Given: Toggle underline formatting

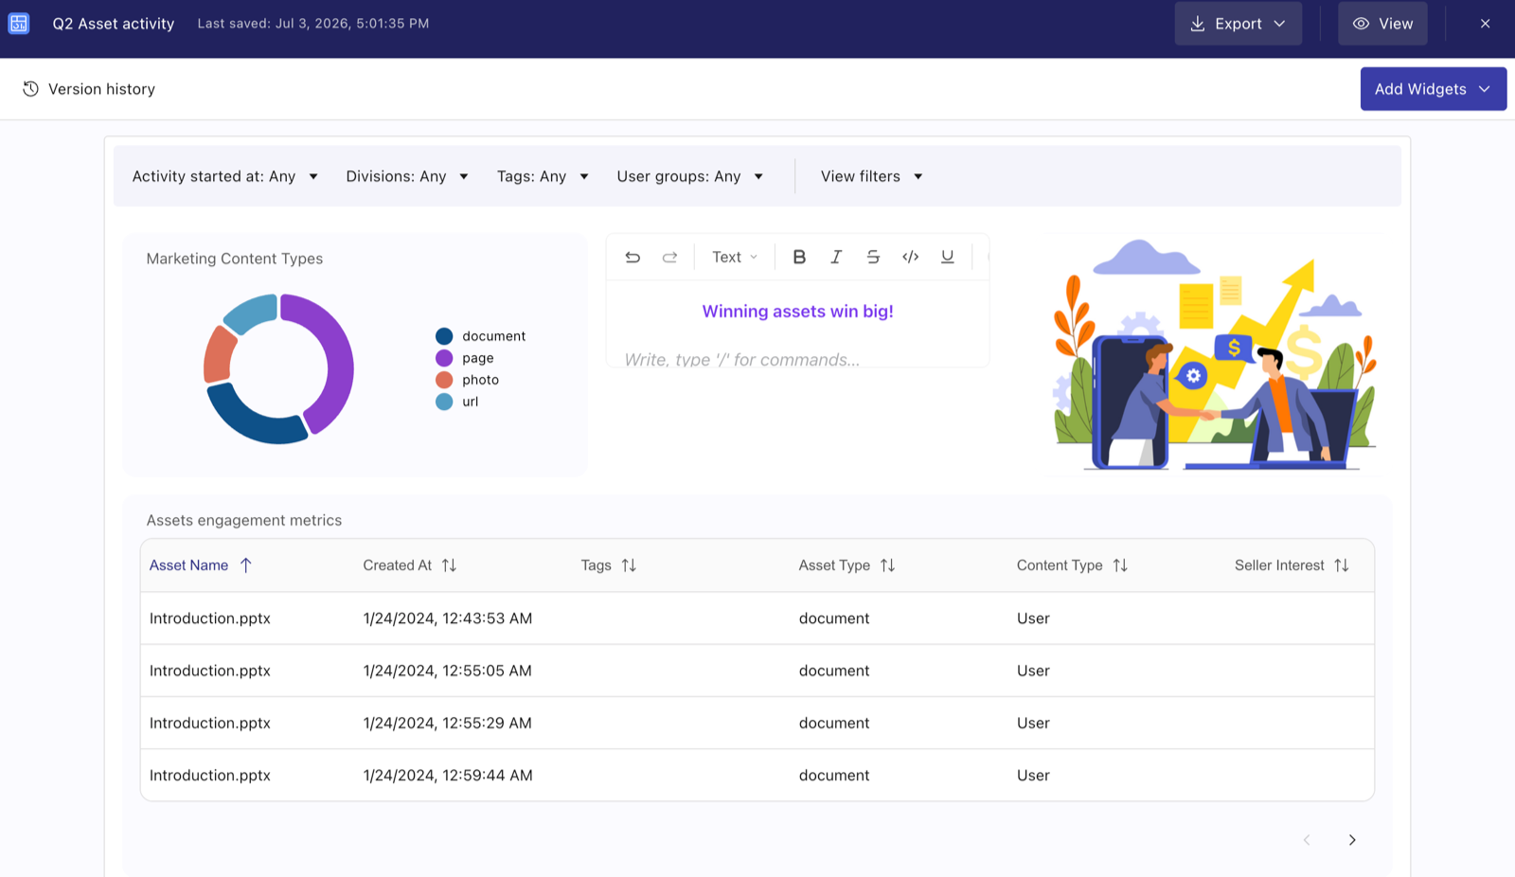Looking at the screenshot, I should (x=947, y=257).
